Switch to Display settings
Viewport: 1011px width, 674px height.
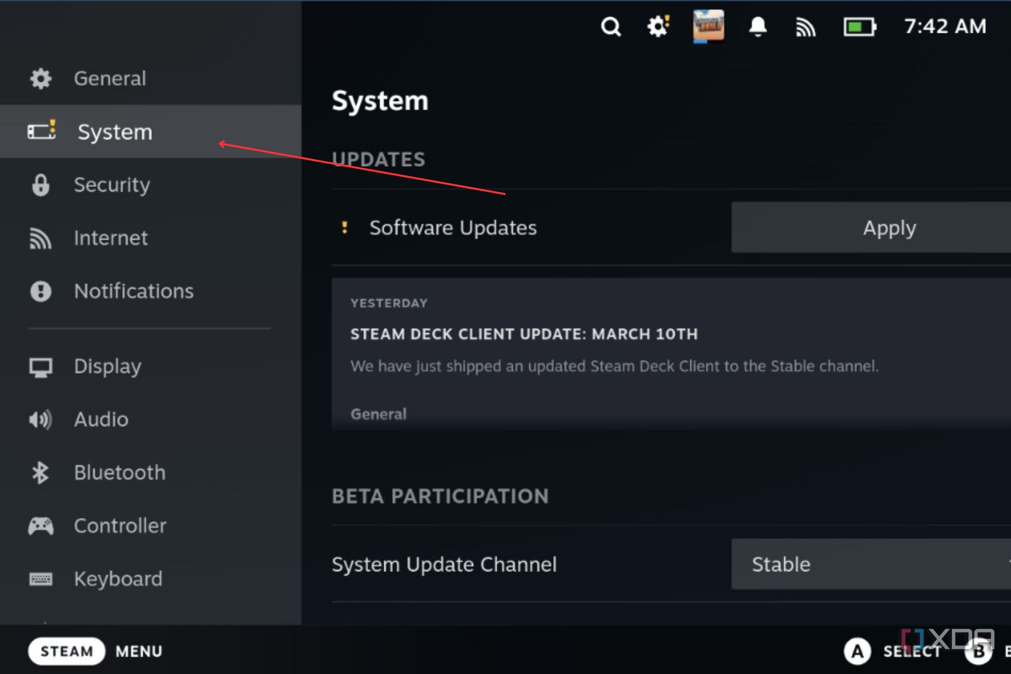151,366
